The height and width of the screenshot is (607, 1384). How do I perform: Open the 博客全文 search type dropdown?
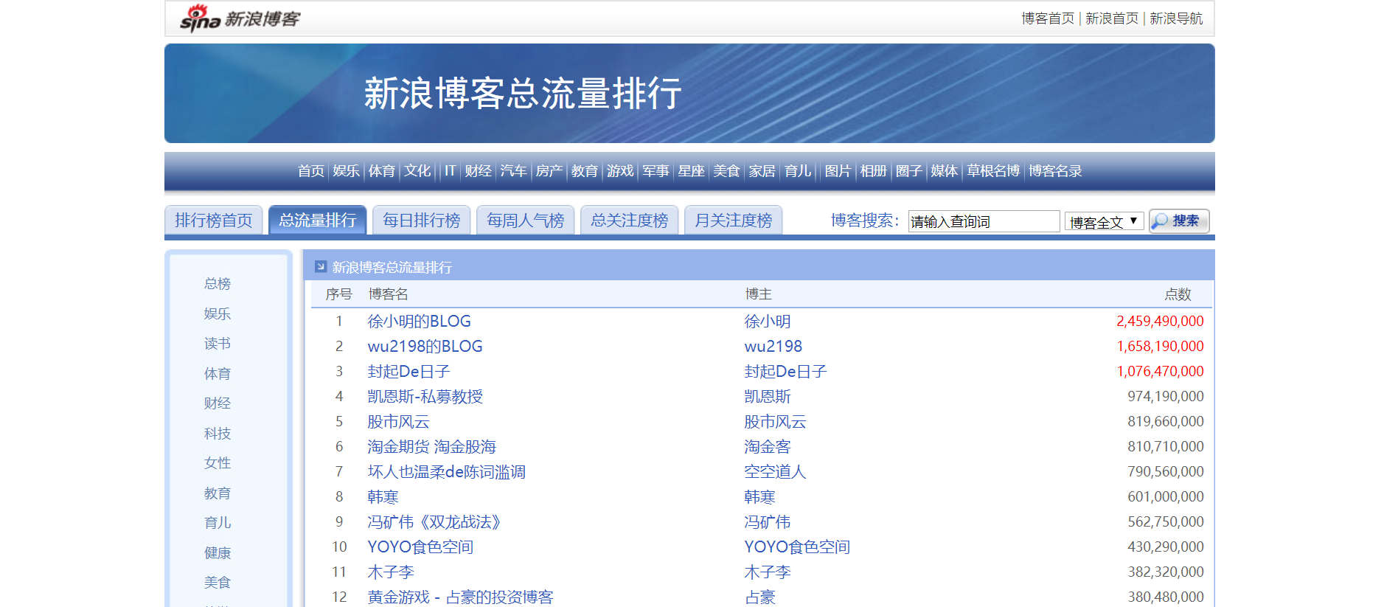click(1104, 221)
